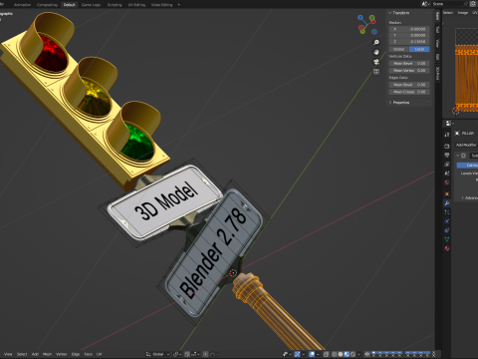Click the subdivision modifier type icon
This screenshot has width=478, height=359.
pos(463,156)
